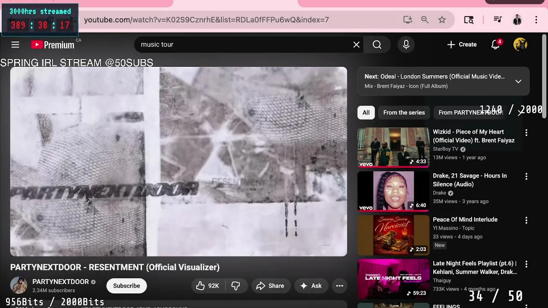The image size is (548, 308).
Task: Open the YouTube hamburger guide menu
Action: pyautogui.click(x=15, y=44)
